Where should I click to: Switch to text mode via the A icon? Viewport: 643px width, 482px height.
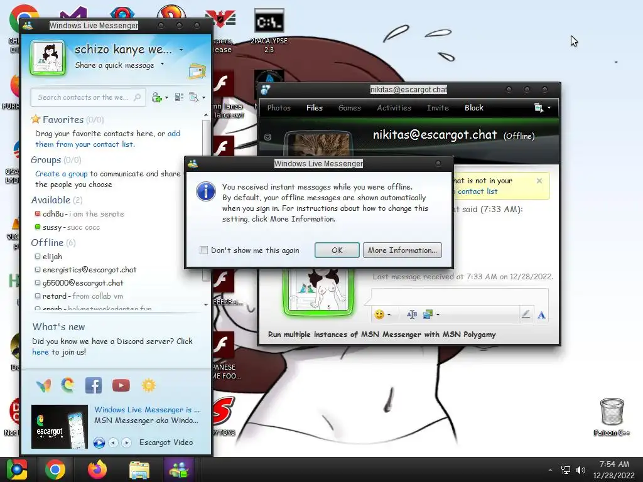click(541, 315)
